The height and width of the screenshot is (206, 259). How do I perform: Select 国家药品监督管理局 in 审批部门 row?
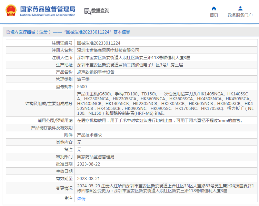96,157
